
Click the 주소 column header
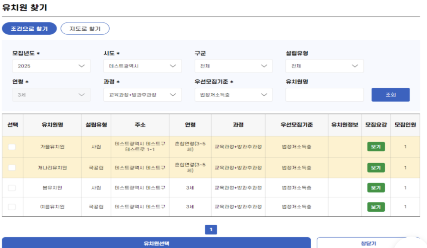point(140,125)
